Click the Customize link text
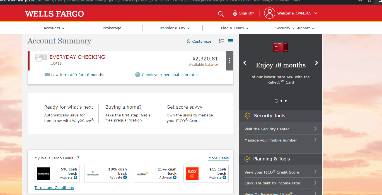Screen dimensions: 382x195 coord(202,41)
